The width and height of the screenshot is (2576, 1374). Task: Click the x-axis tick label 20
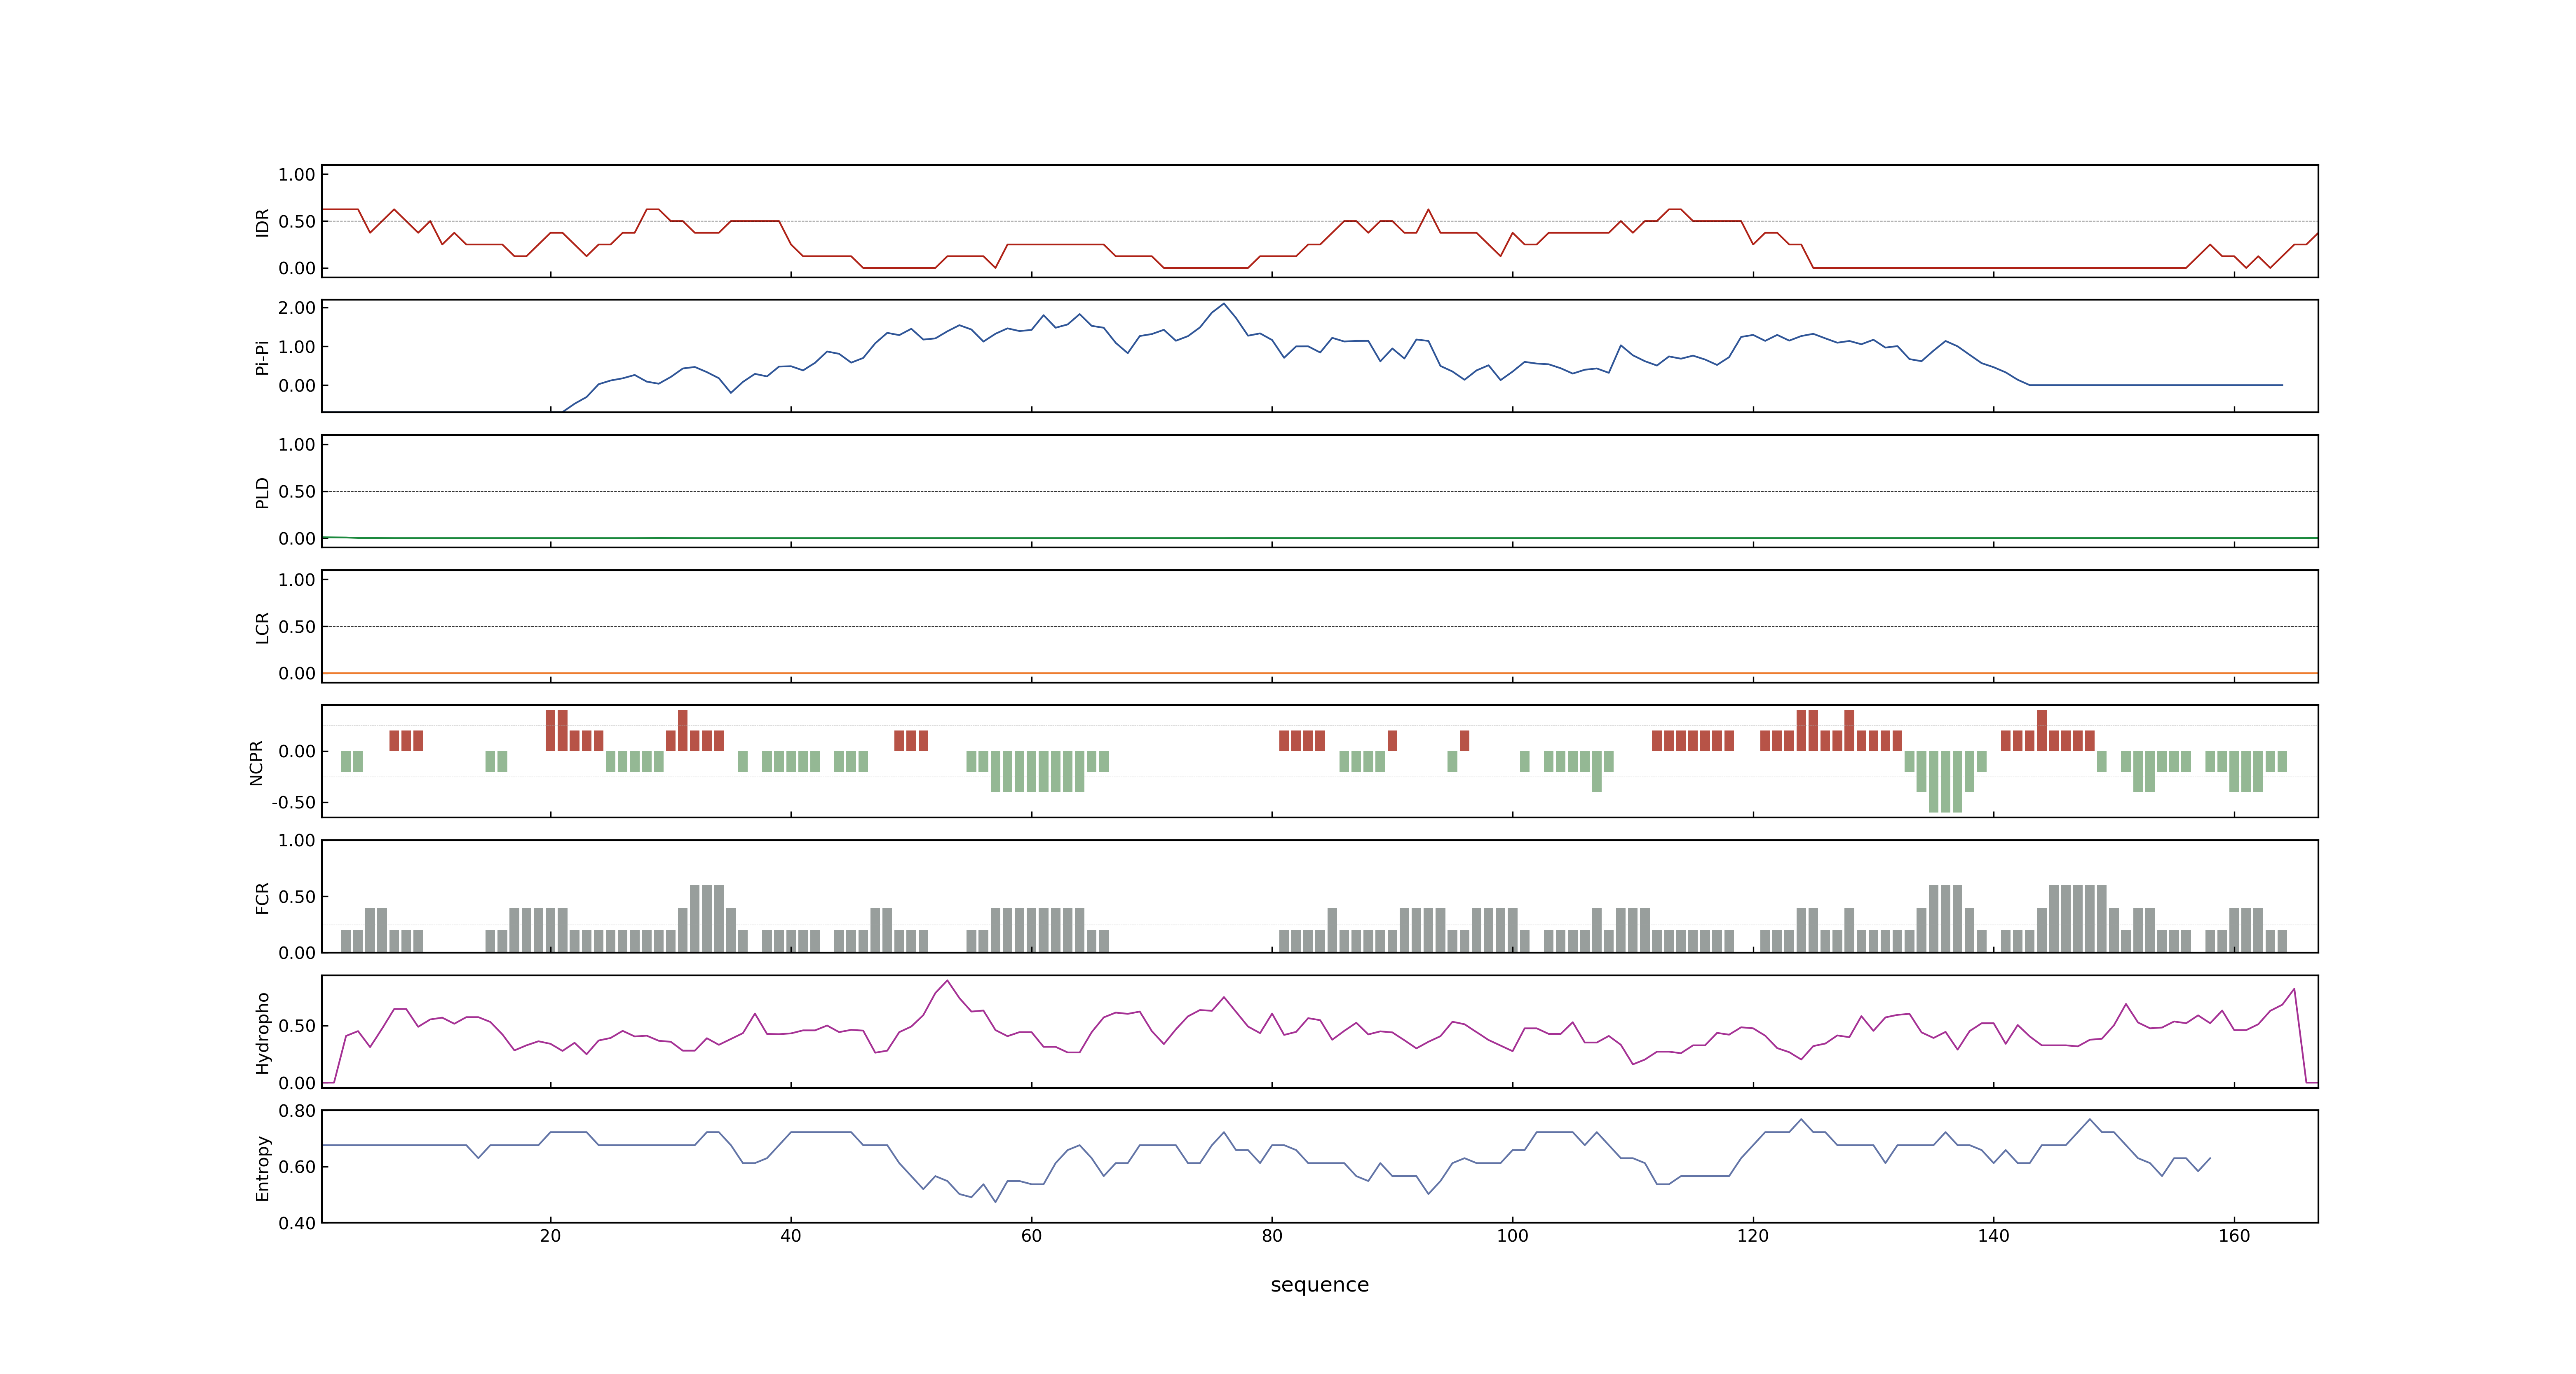tap(550, 1236)
